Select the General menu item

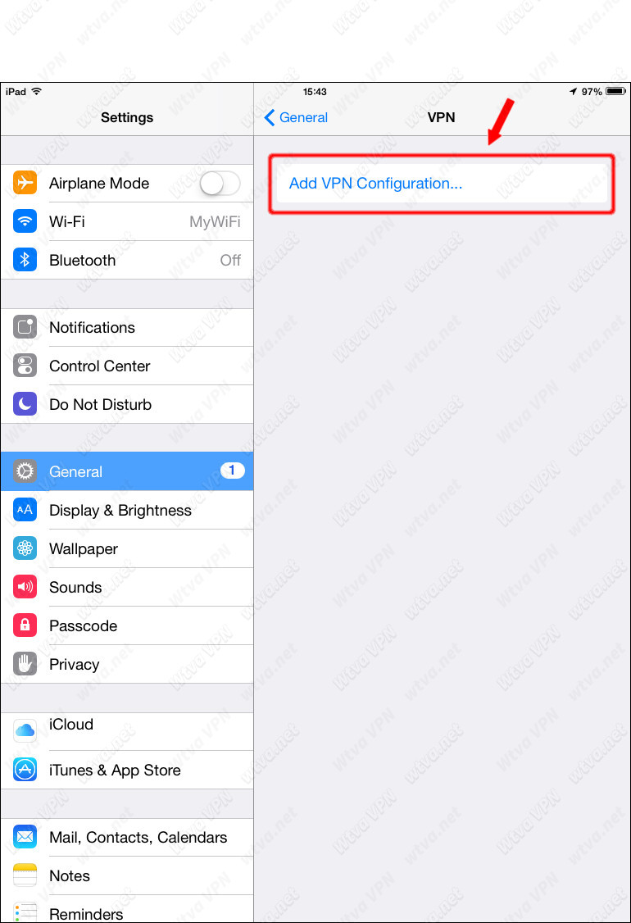tap(127, 471)
